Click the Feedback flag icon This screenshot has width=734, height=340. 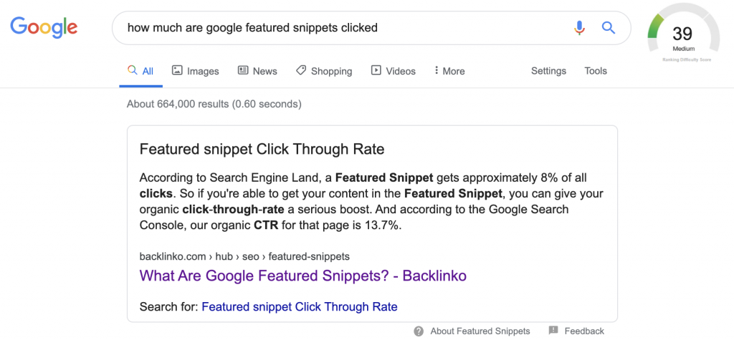553,330
